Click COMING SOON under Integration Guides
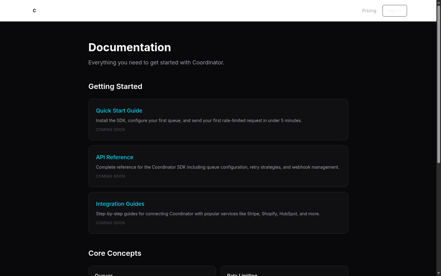 click(x=111, y=223)
